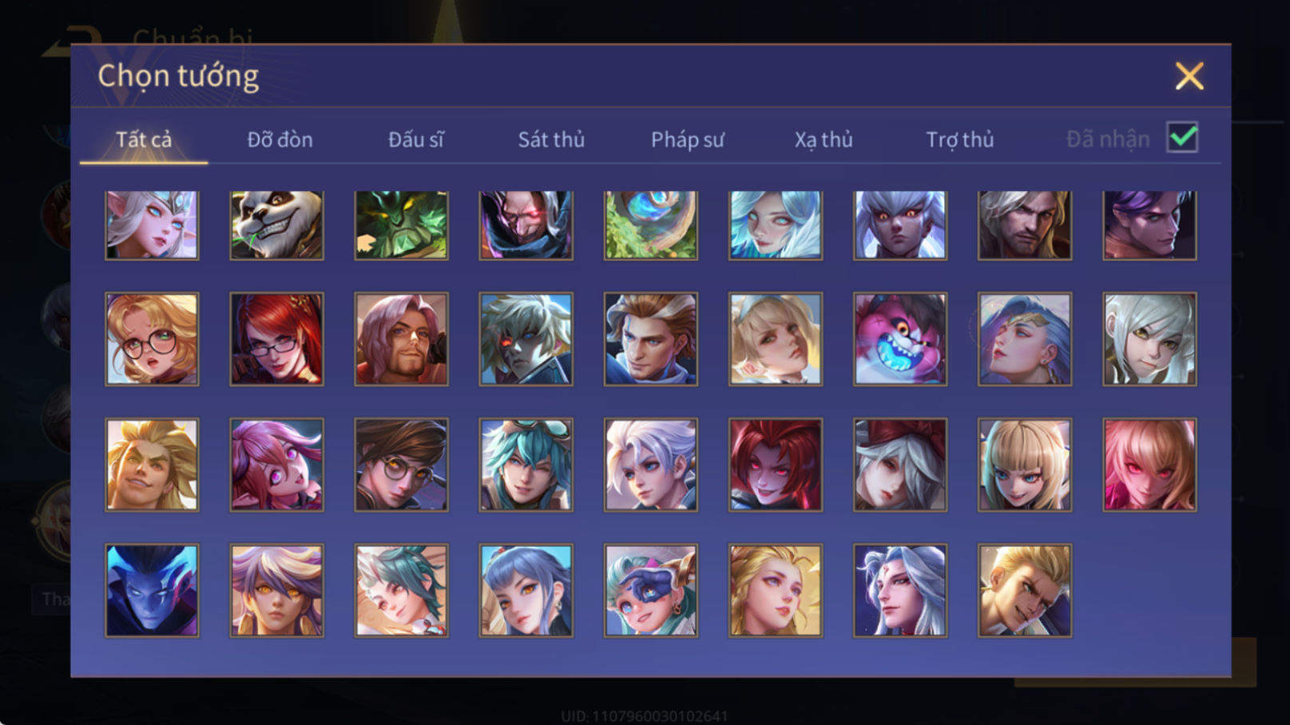Open the Sát thủ tab
Viewport: 1290px width, 725px height.
[551, 140]
